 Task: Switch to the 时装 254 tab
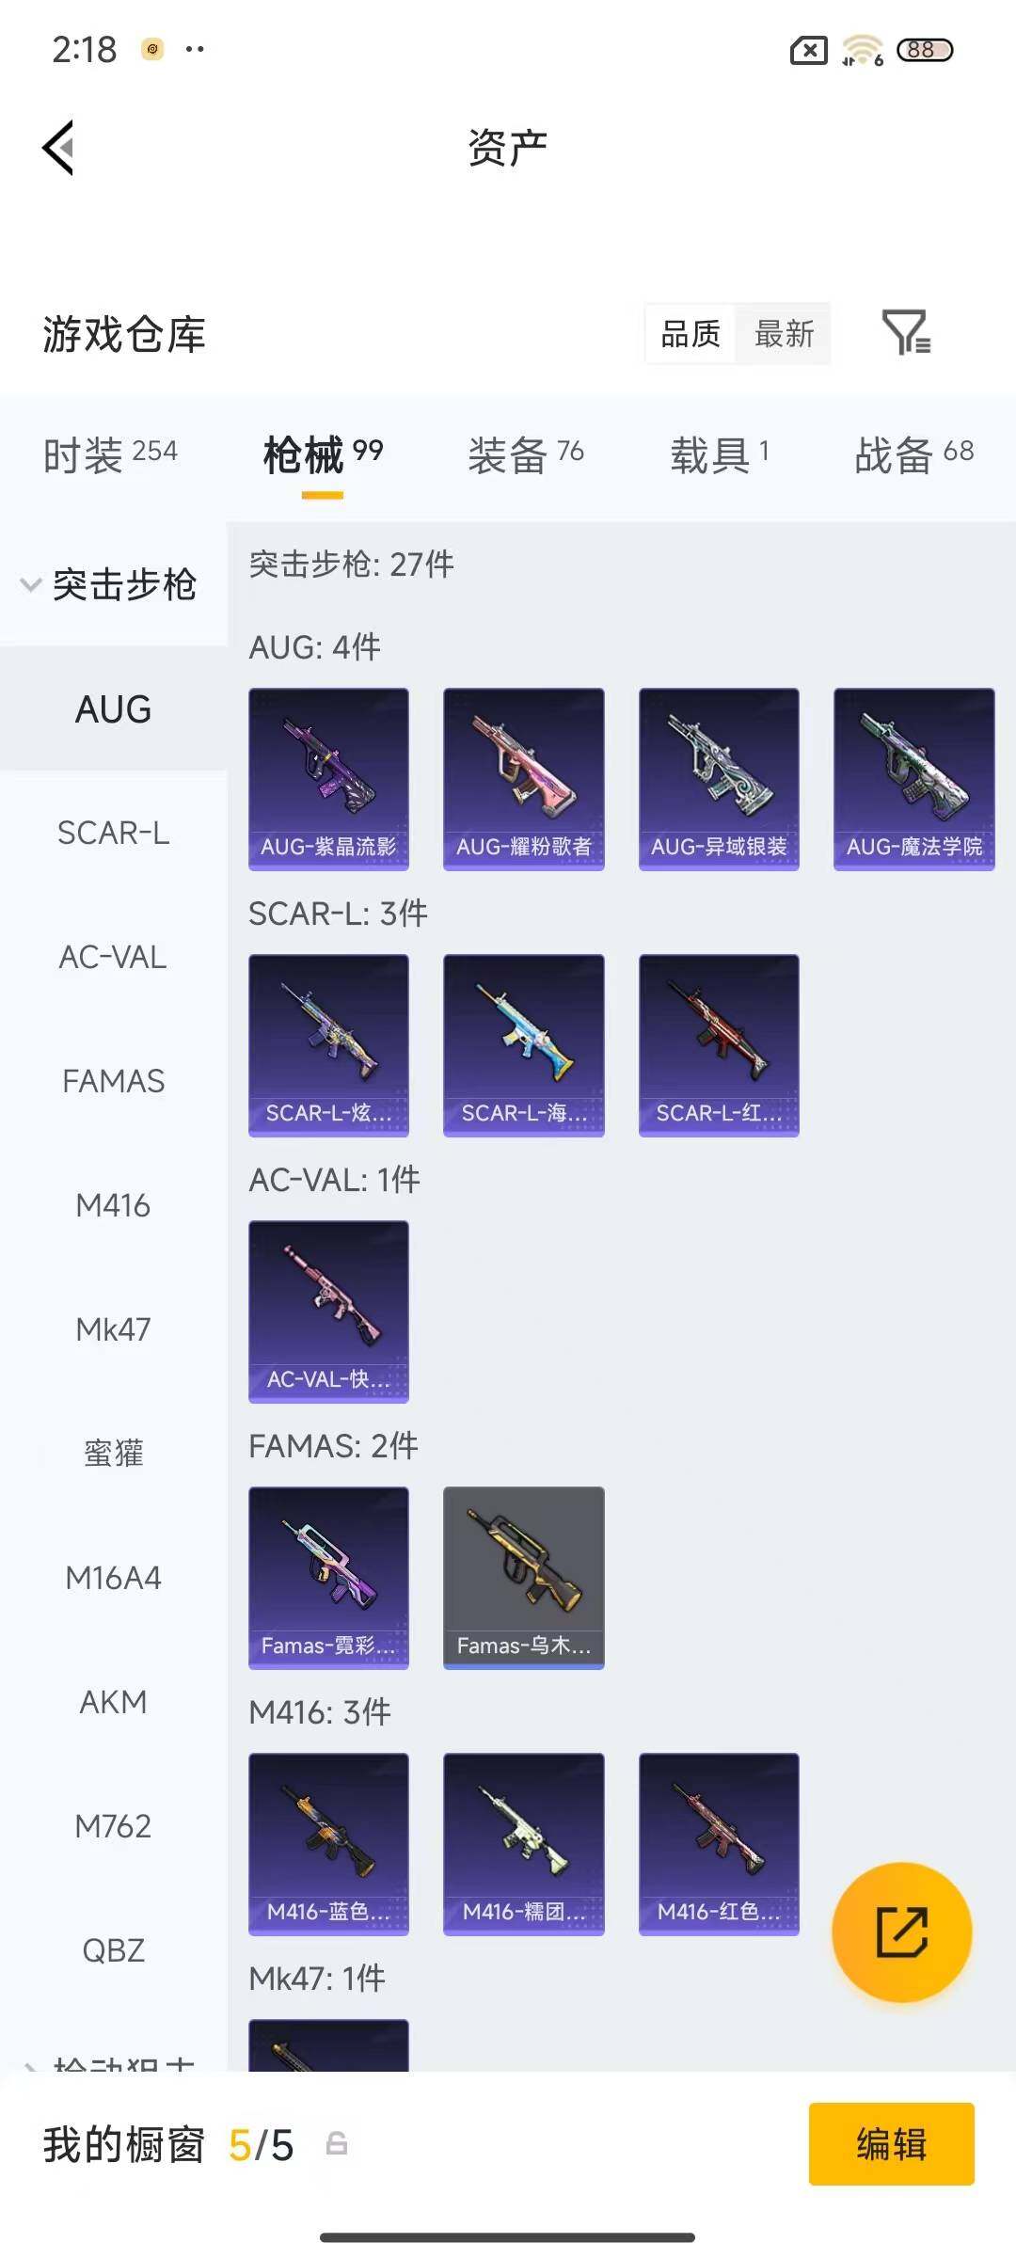110,454
